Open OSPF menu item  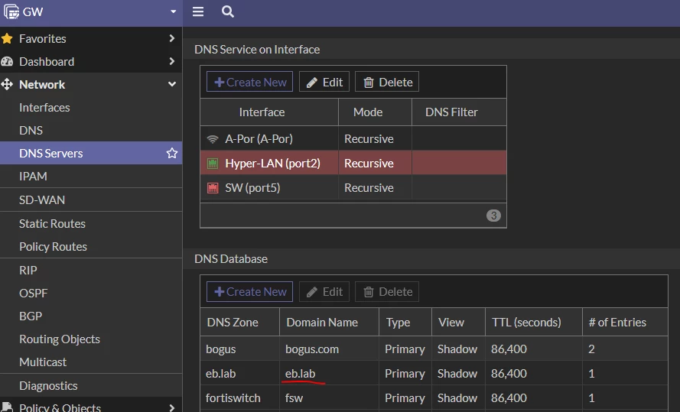point(34,294)
